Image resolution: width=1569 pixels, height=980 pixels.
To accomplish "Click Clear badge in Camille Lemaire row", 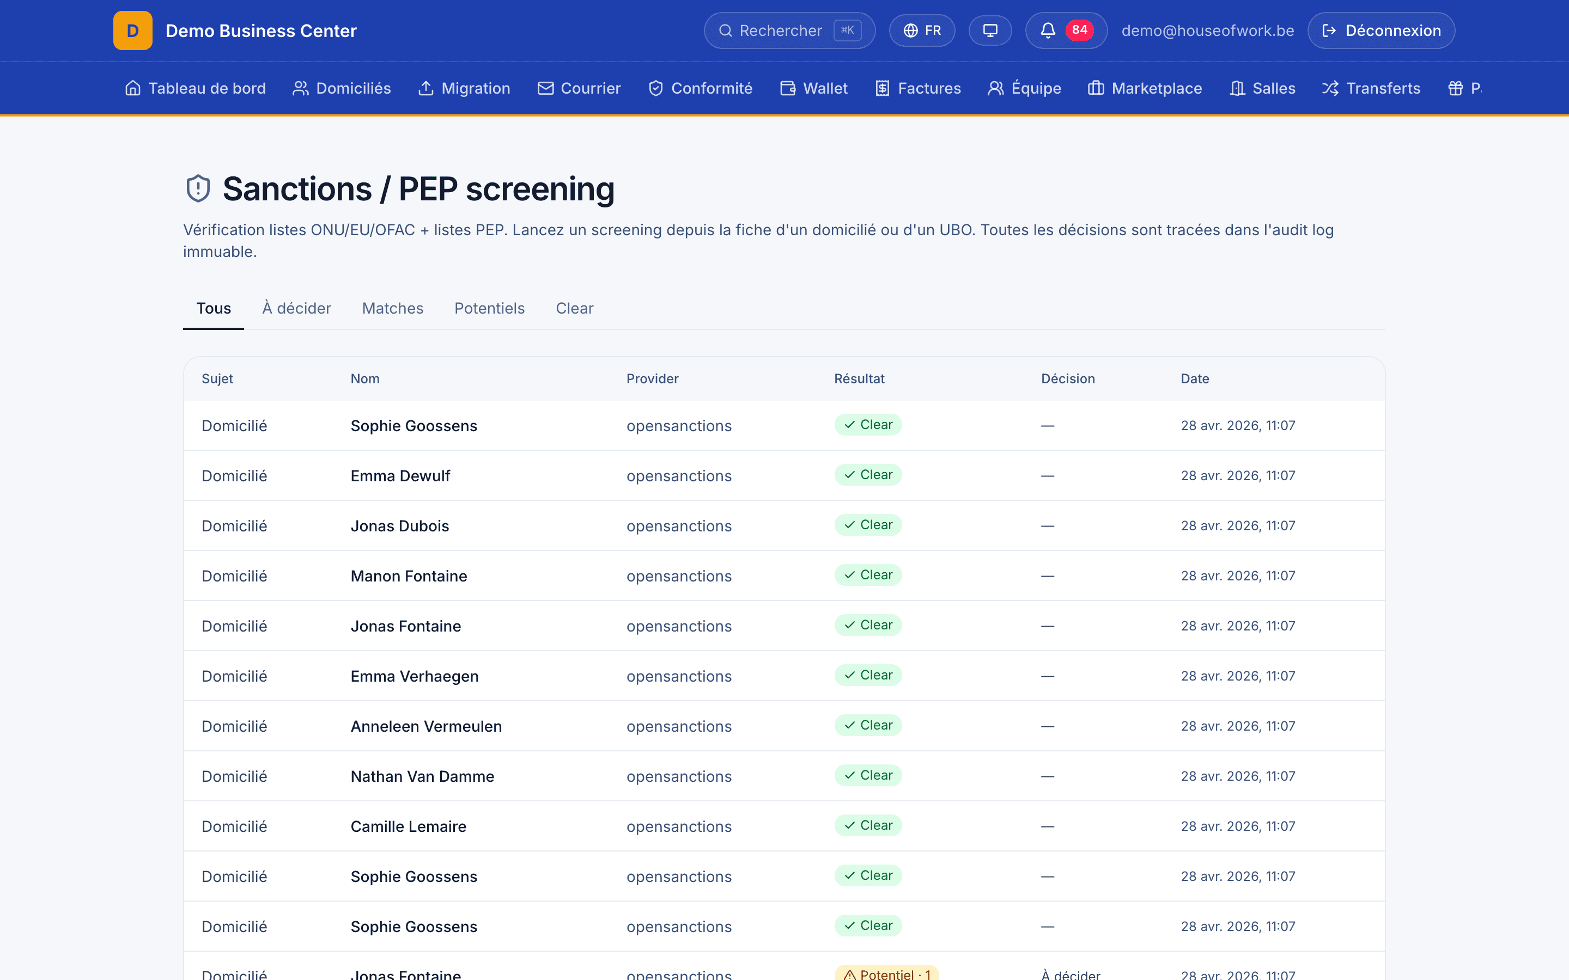I will (868, 826).
